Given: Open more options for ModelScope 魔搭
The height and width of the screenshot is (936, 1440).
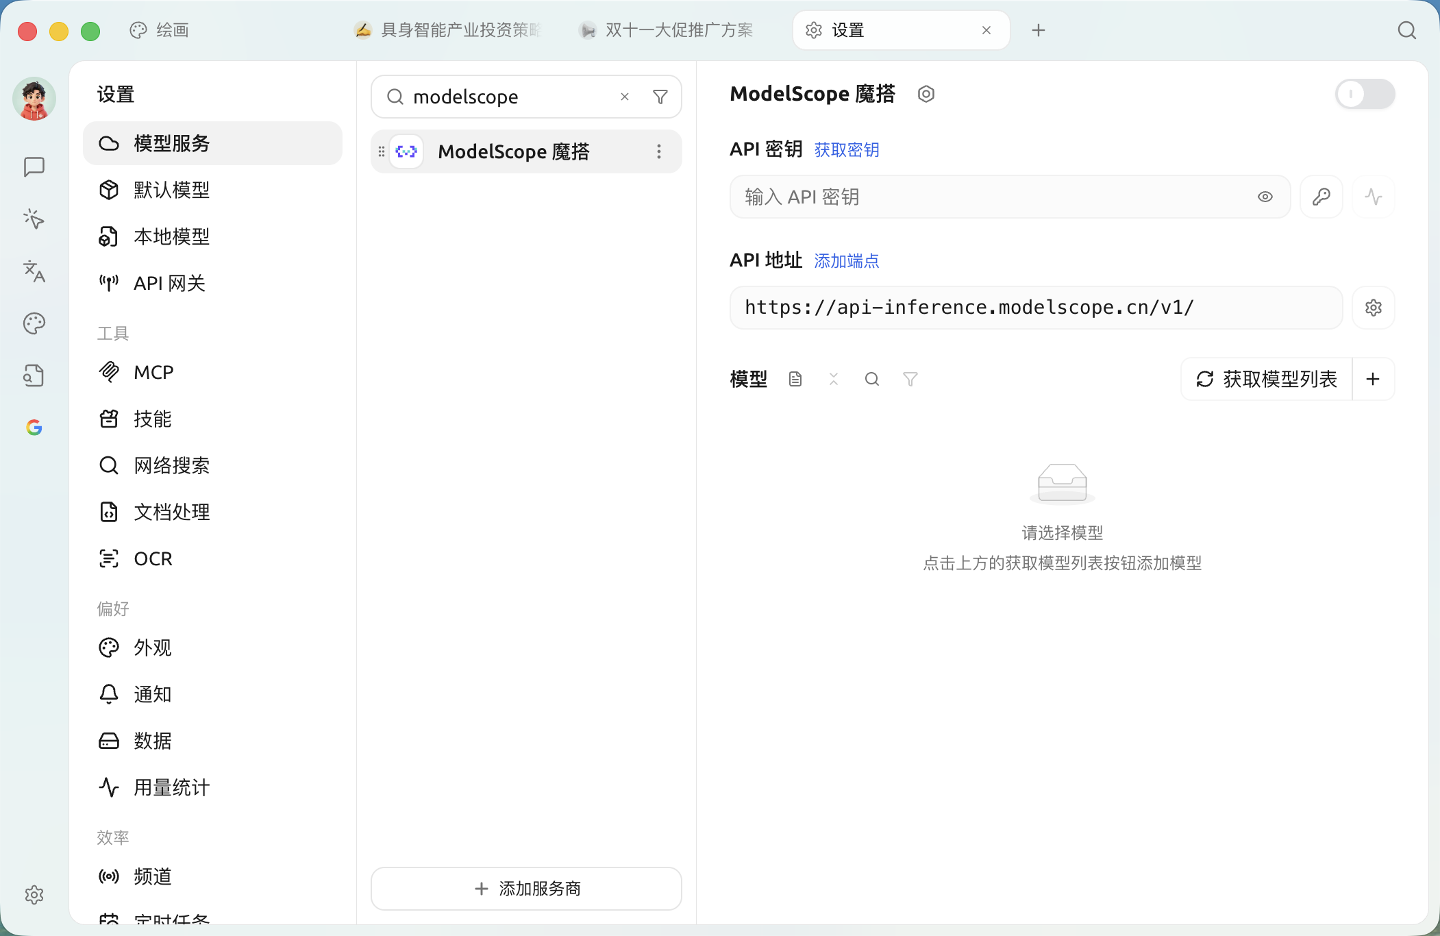Looking at the screenshot, I should (659, 151).
